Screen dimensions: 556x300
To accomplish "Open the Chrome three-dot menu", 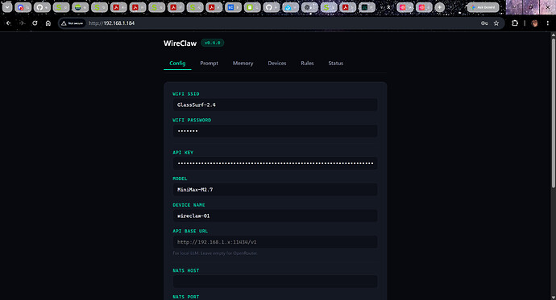I will tap(548, 23).
